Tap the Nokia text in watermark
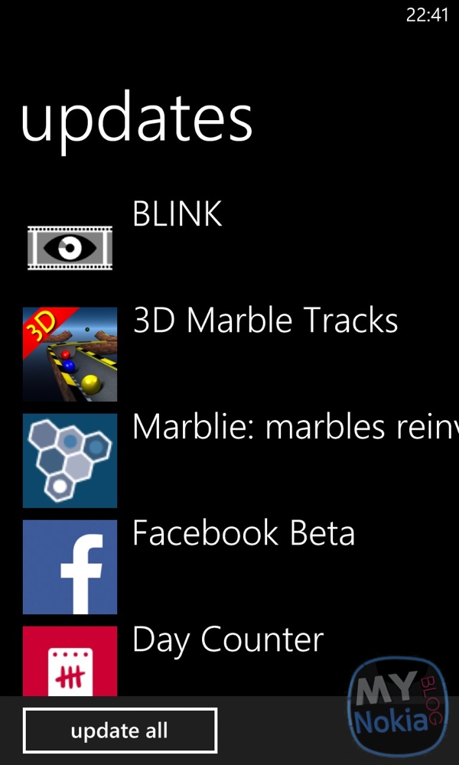 pyautogui.click(x=390, y=722)
